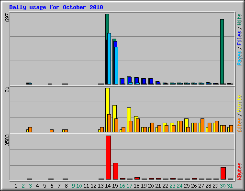
Task: Click day label 4 on the x-axis
Action: [37, 186]
